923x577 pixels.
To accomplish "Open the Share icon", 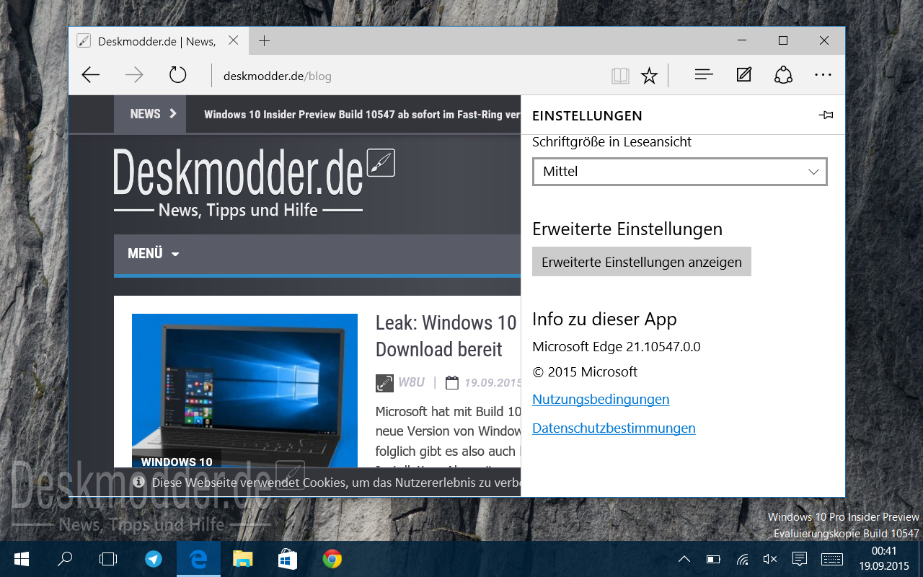I will [783, 74].
